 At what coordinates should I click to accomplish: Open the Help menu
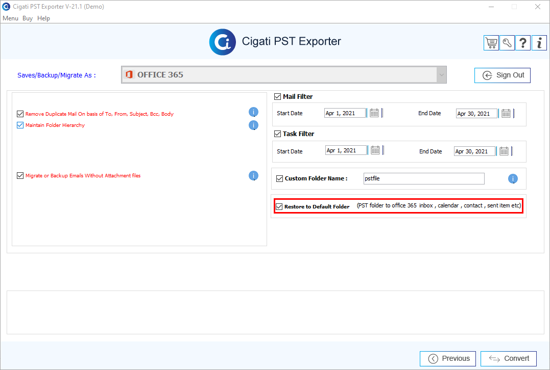(x=43, y=18)
